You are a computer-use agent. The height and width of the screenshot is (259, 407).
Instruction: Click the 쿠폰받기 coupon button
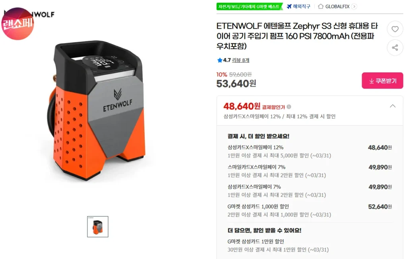point(382,80)
